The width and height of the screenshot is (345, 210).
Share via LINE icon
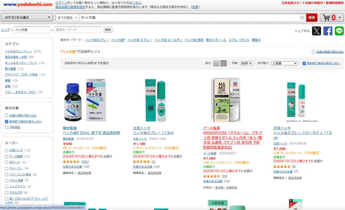[x=339, y=31]
